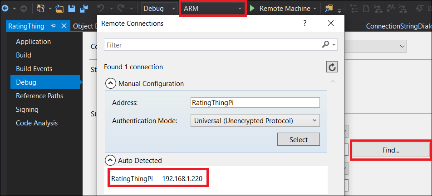This screenshot has width=432, height=196.
Task: Close the RatingThing tab
Action: (x=64, y=26)
